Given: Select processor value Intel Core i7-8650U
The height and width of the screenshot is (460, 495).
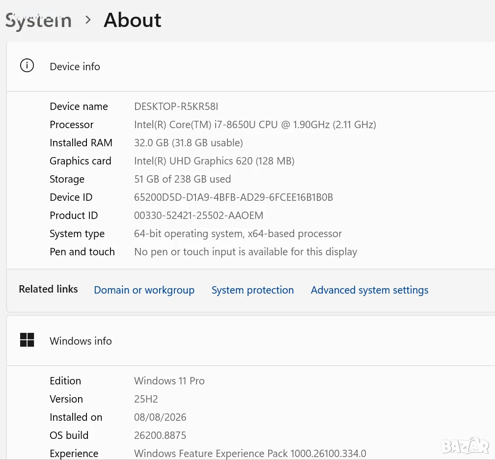Looking at the screenshot, I should click(x=255, y=125).
